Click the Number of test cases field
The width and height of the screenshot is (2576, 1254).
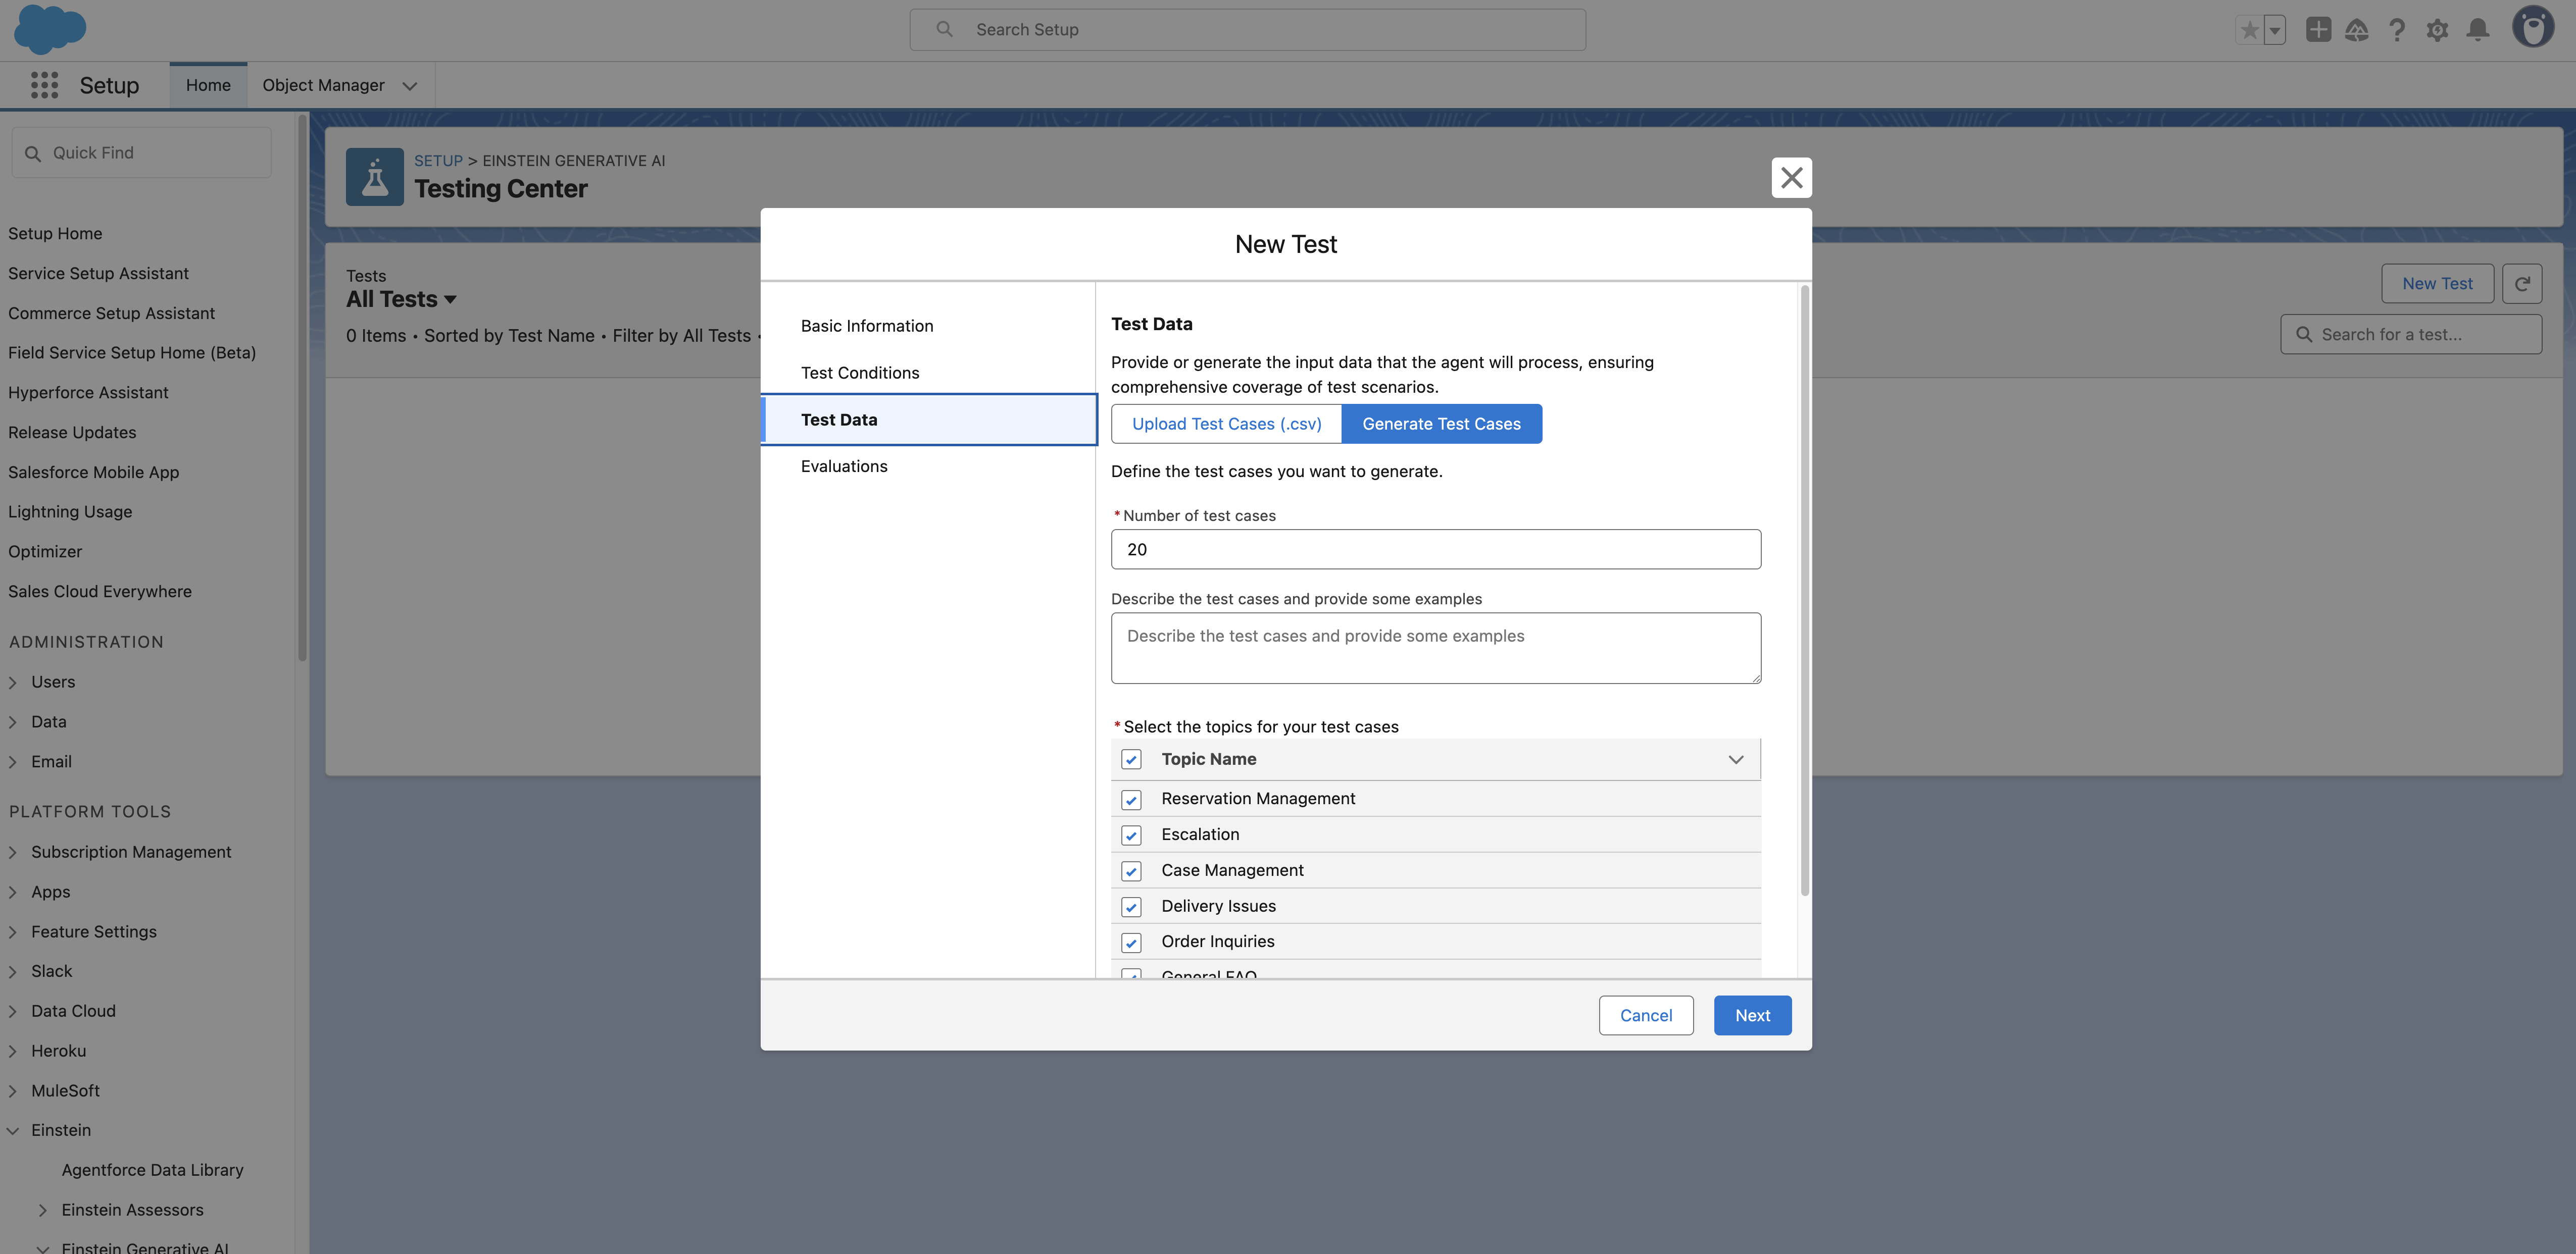coord(1435,550)
